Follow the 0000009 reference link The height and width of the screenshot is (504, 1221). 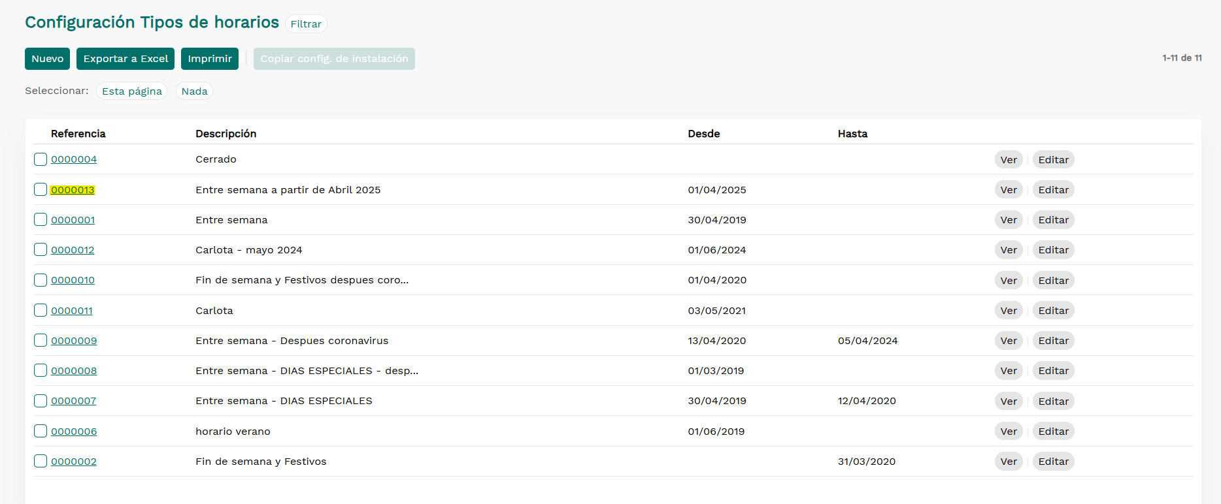click(74, 341)
